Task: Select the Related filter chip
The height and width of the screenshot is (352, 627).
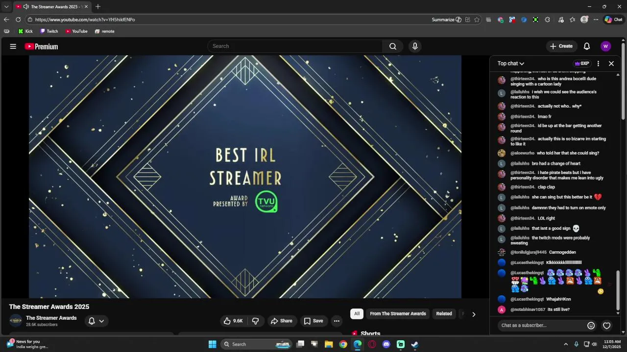Action: tap(444, 314)
